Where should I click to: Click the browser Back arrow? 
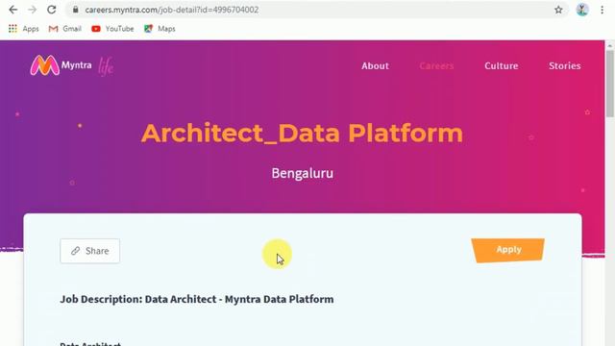[12, 10]
